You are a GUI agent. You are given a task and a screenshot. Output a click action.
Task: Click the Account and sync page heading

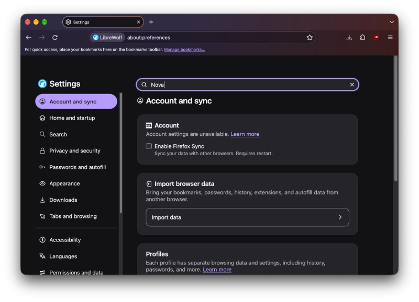[179, 101]
